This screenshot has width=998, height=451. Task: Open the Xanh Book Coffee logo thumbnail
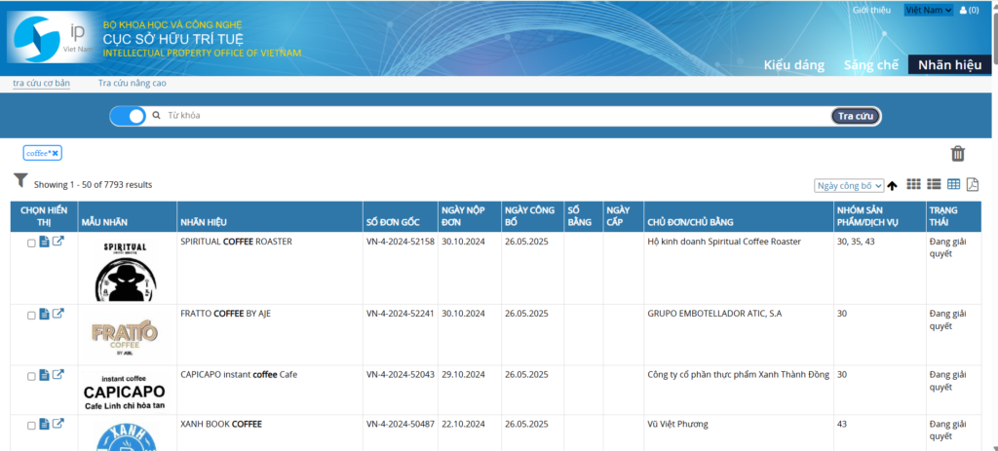(126, 435)
